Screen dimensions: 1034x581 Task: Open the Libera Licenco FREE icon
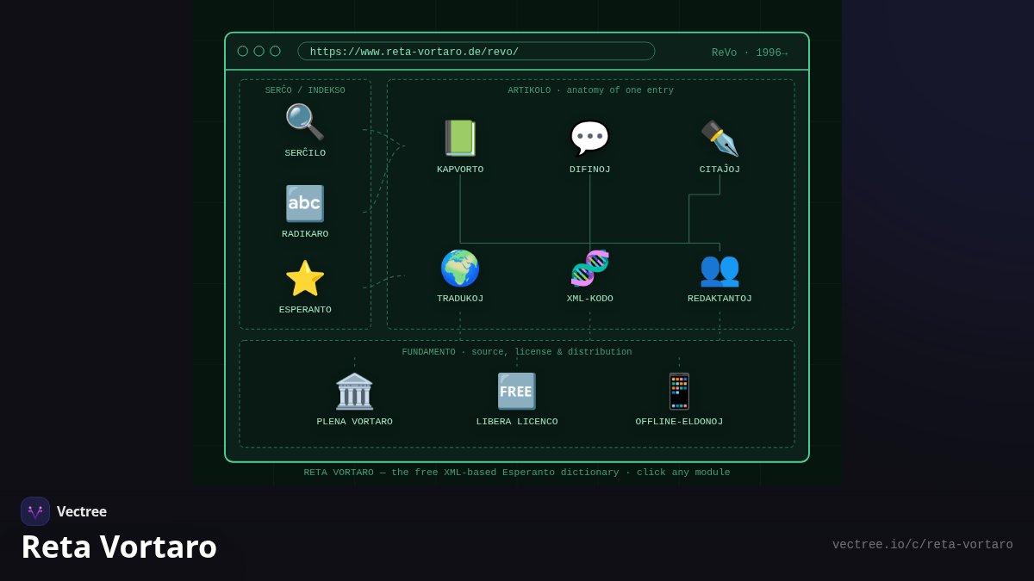point(517,392)
